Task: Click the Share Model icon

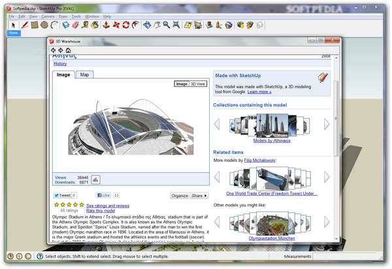Action: tap(250, 25)
